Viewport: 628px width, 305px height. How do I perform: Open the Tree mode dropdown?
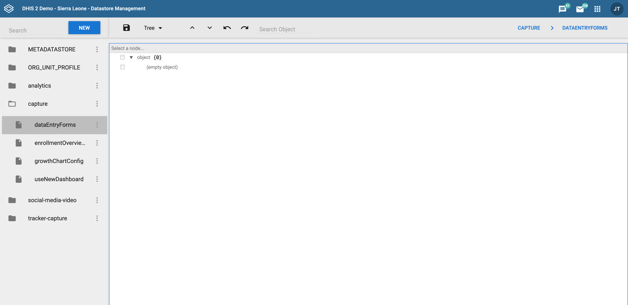click(153, 28)
